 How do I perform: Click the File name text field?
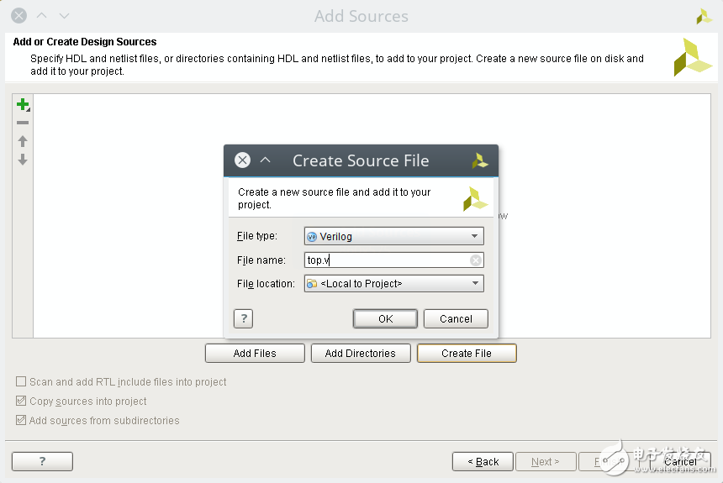click(385, 260)
